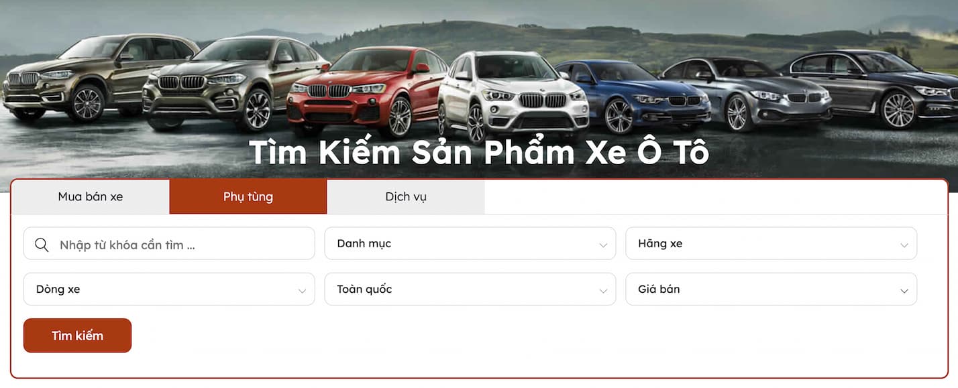958x388 pixels.
Task: Switch to the Mua bán xe tab
Action: 91,197
